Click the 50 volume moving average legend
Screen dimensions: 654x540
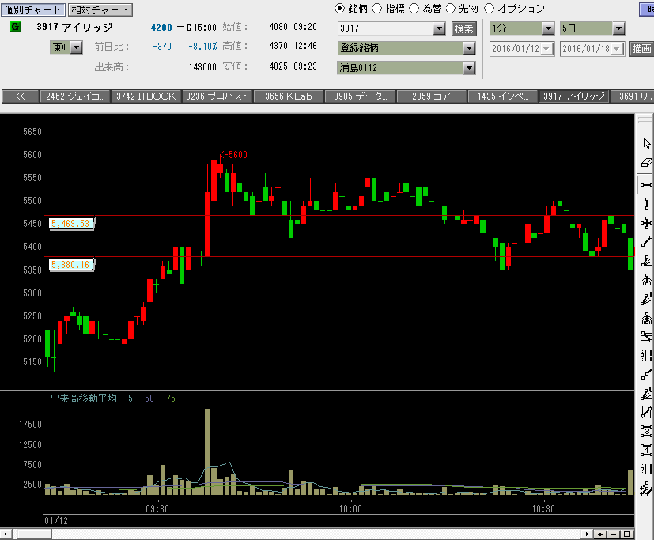(149, 398)
